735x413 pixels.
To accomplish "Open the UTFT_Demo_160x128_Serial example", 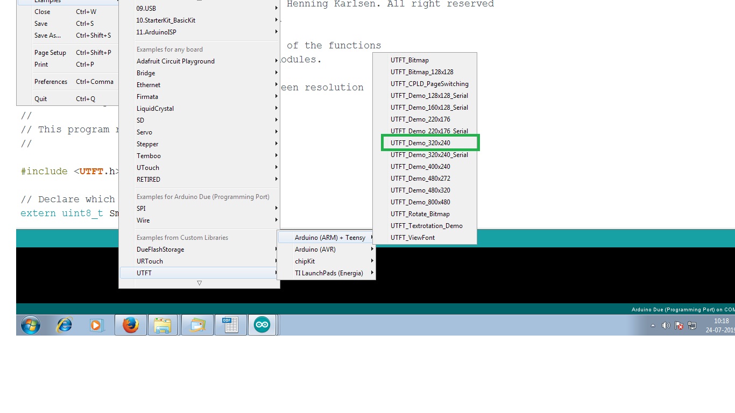I will tap(425, 107).
